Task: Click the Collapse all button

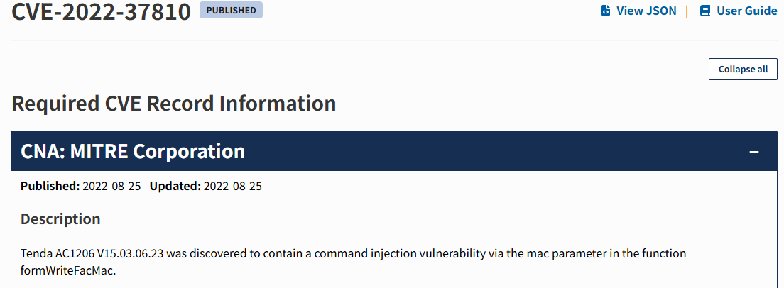Action: pyautogui.click(x=743, y=70)
